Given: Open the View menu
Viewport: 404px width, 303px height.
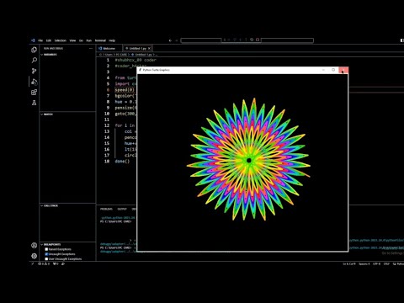Looking at the screenshot, I should pos(72,40).
